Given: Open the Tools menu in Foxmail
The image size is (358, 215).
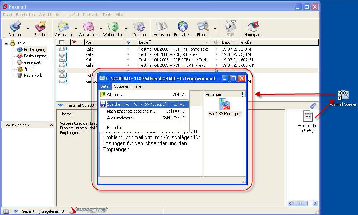Looking at the screenshot, I should coord(107,15).
